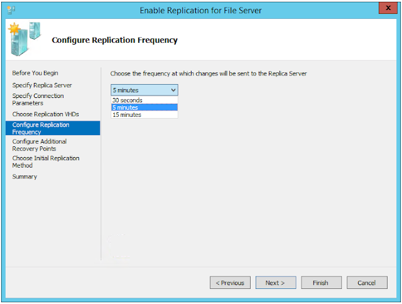402x304 pixels.
Task: Cancel the replication wizard
Action: point(367,283)
